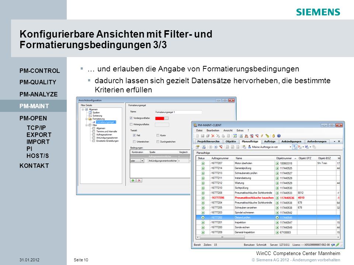Go to PM-CONTROL in the slide sidebar
354x265 pixels.
(x=39, y=71)
